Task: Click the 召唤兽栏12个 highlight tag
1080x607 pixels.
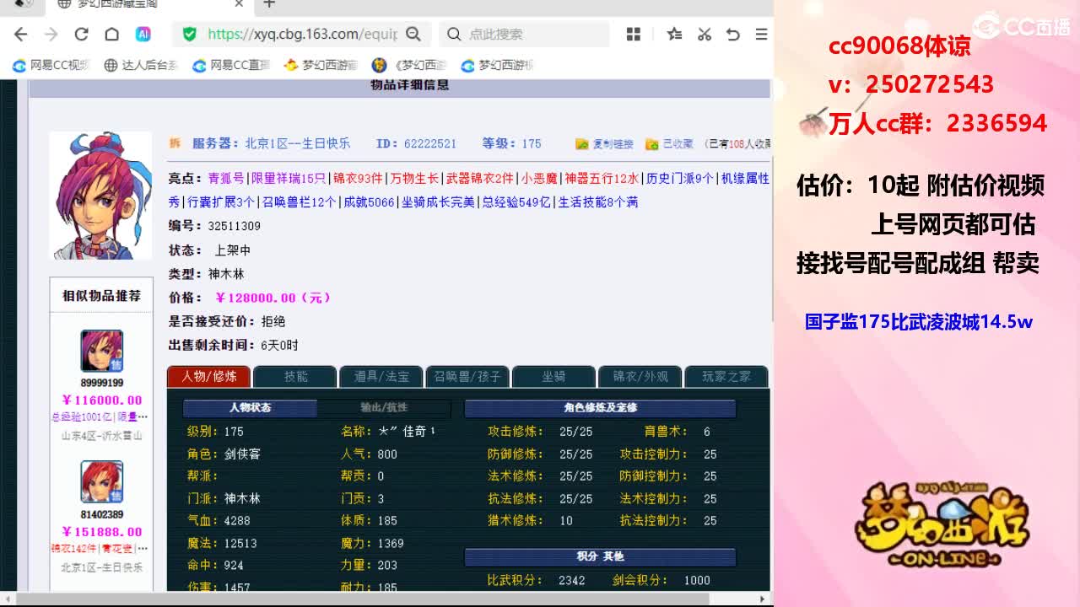Action: (299, 202)
